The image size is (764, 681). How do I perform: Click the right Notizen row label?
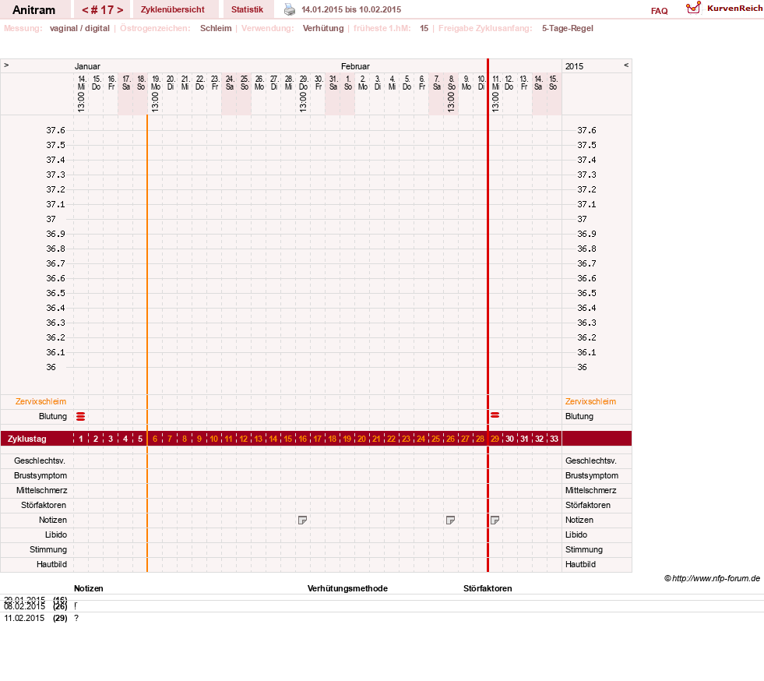(579, 520)
